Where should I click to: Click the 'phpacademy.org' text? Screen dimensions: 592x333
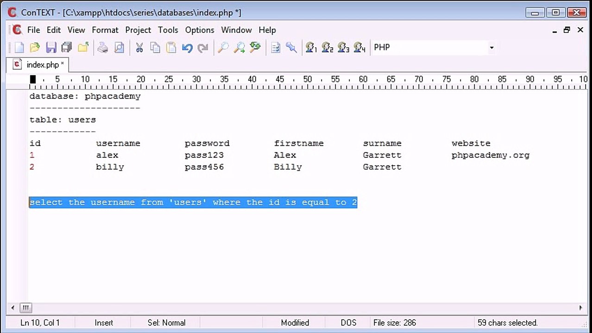click(491, 155)
